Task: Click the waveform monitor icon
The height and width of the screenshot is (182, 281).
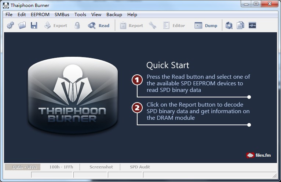Action: pyautogui.click(x=252, y=26)
